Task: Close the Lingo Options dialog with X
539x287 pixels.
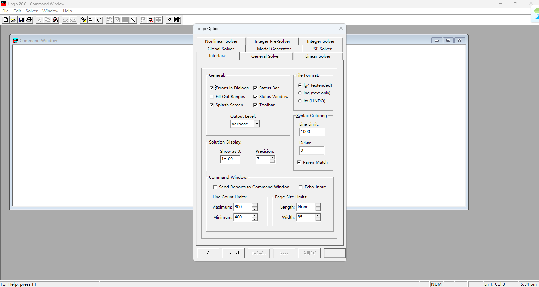Action: click(x=341, y=28)
